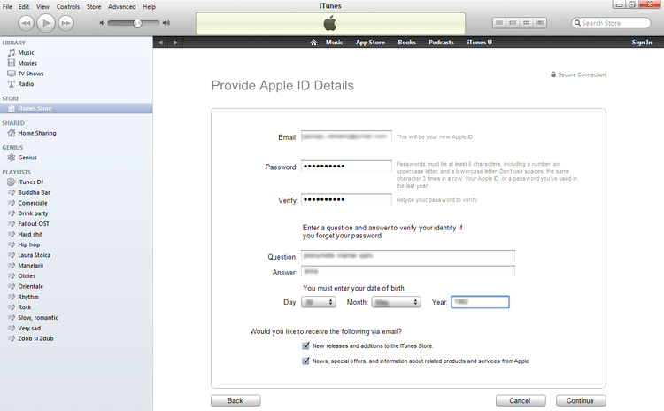Click the Sign In link
Screen dimensions: 664x411
642,43
